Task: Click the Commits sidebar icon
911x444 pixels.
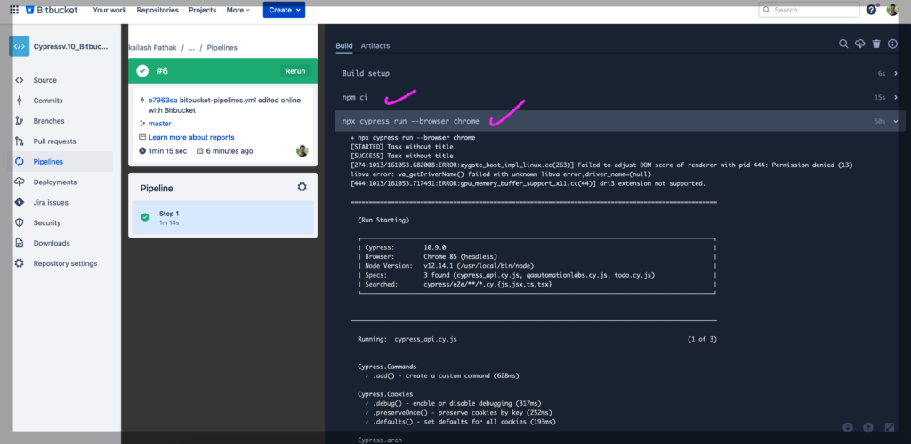Action: [20, 101]
